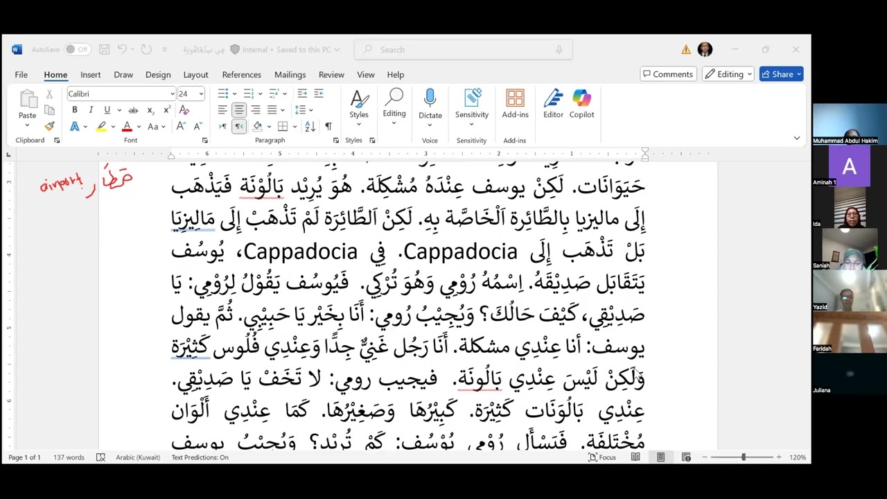Image resolution: width=887 pixels, height=499 pixels.
Task: Toggle right-to-left text direction
Action: 239,126
